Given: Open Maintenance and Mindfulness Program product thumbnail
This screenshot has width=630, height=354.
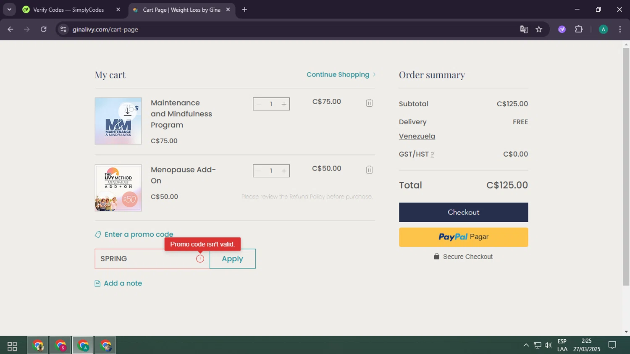Looking at the screenshot, I should coord(118,121).
